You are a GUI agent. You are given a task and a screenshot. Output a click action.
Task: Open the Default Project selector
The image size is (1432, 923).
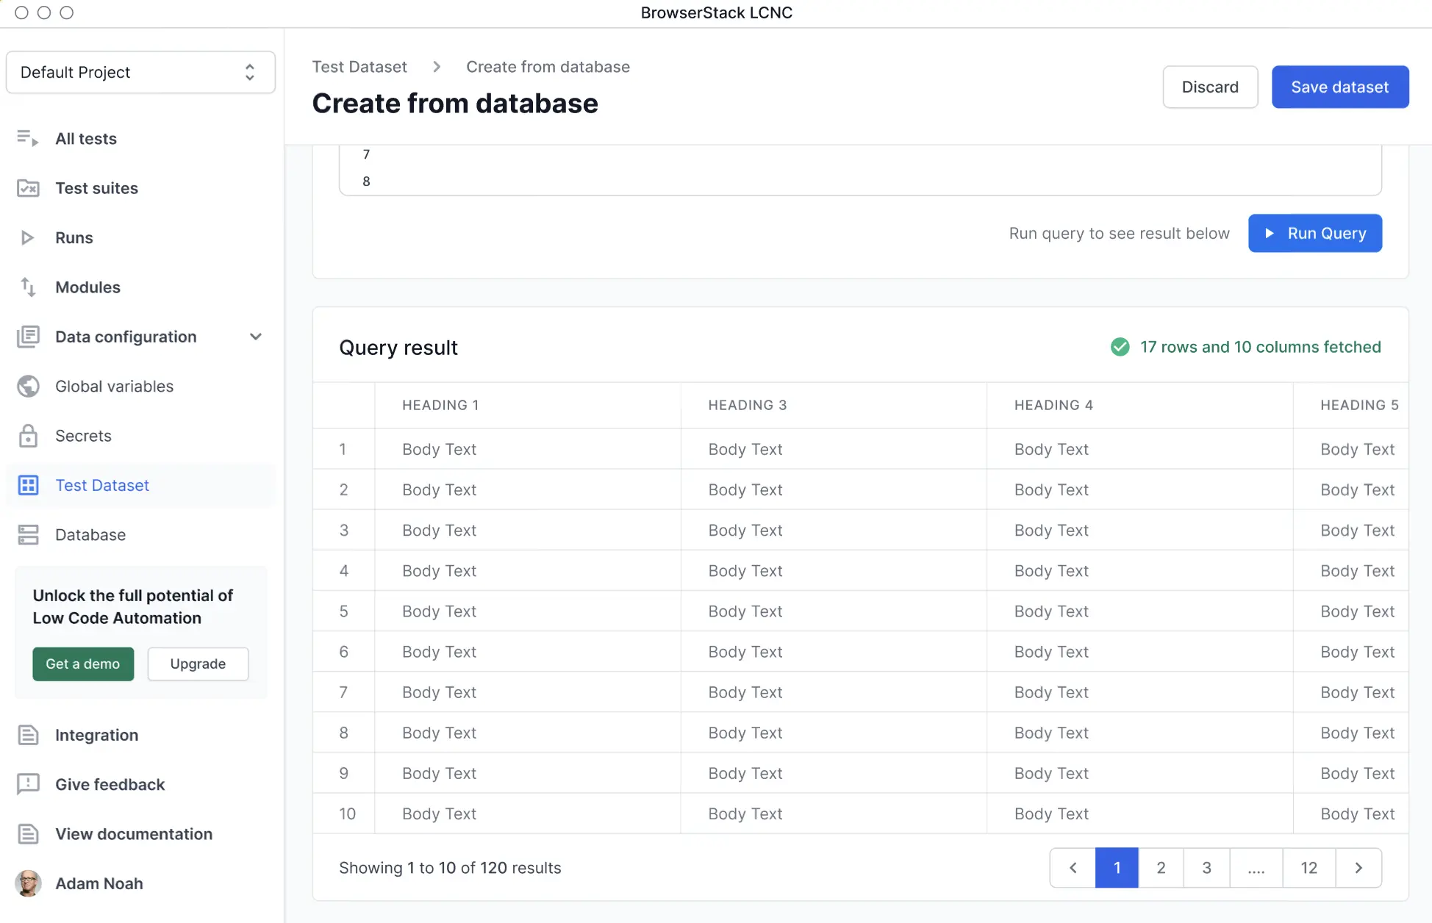pos(140,72)
